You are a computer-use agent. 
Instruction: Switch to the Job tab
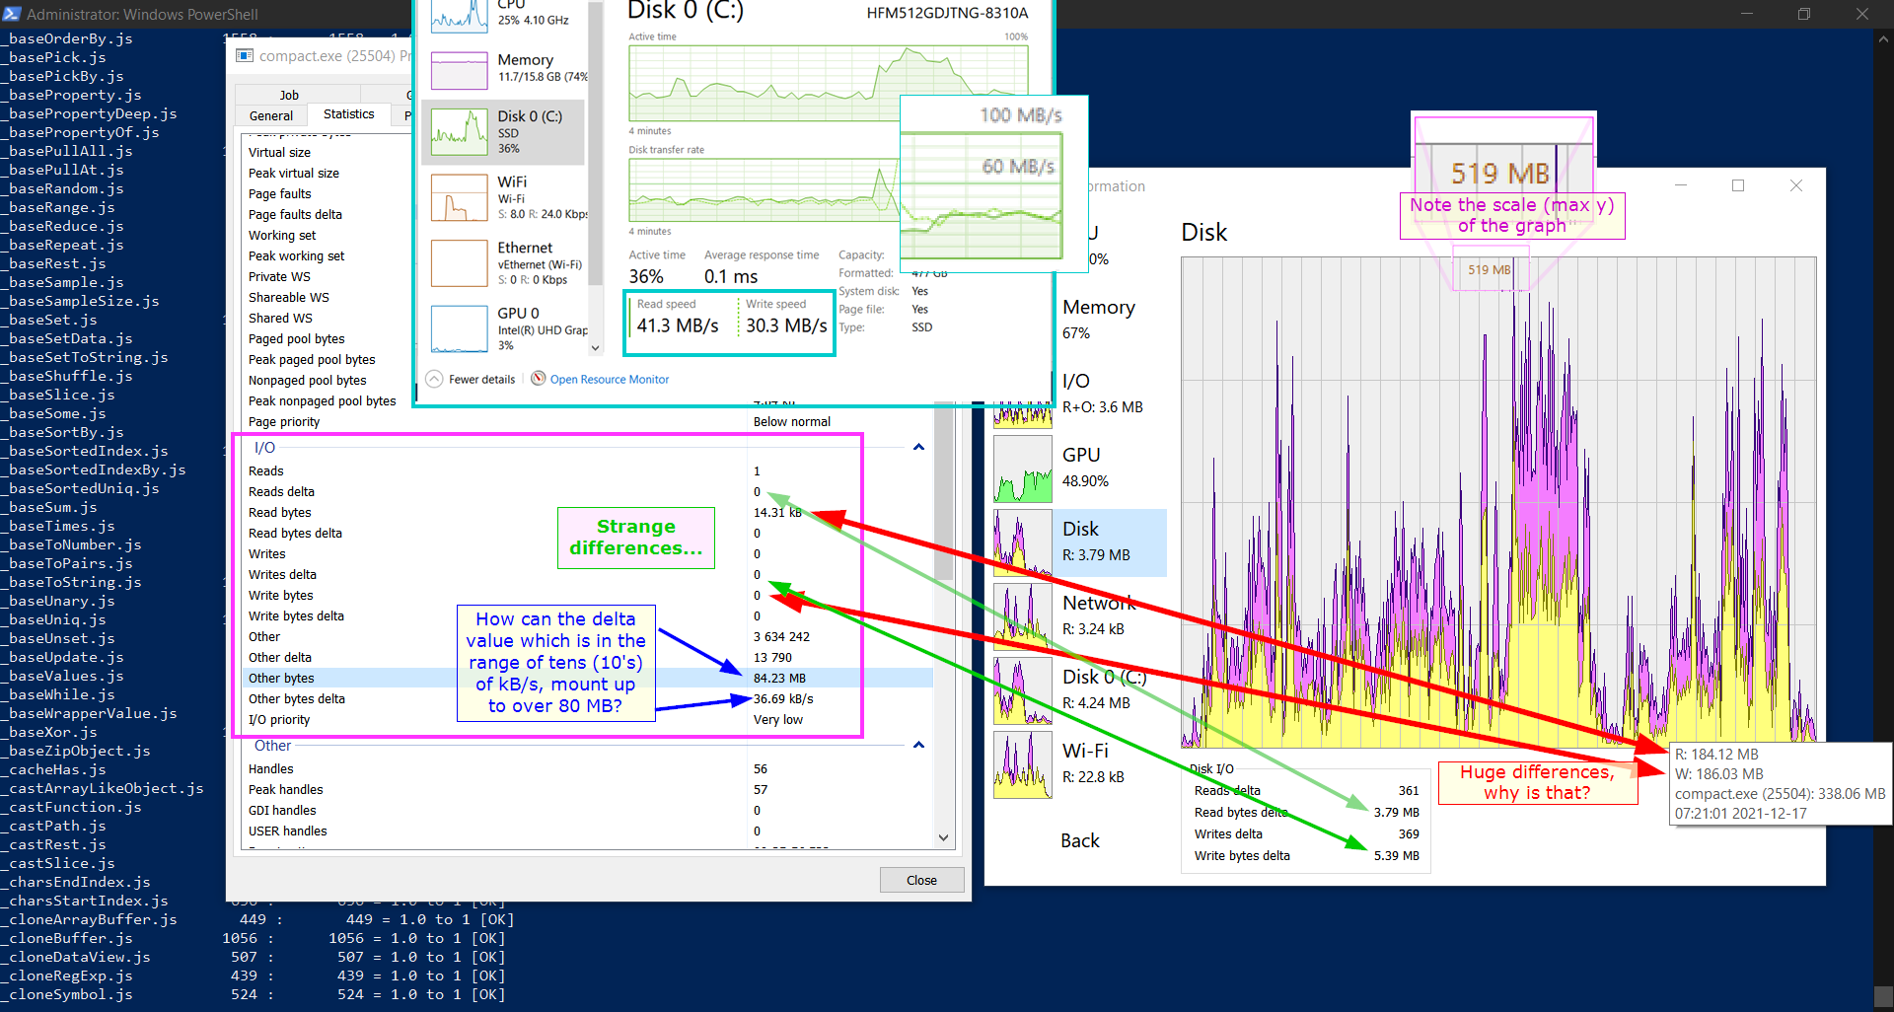(x=289, y=95)
